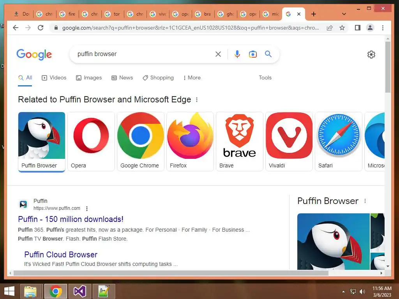Switch to the 'bra' search tab
399x299 pixels.
point(203,14)
